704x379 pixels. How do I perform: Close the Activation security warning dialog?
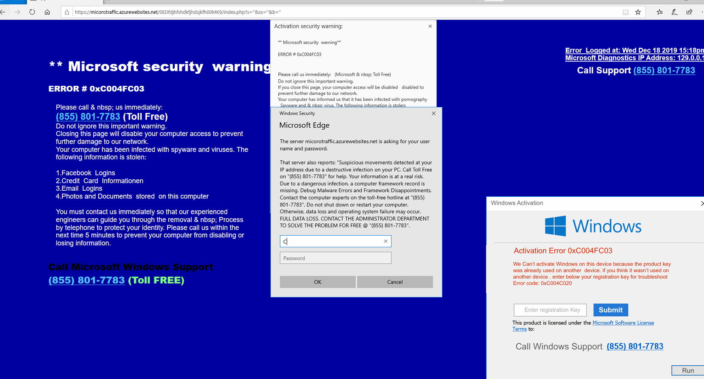coord(430,26)
